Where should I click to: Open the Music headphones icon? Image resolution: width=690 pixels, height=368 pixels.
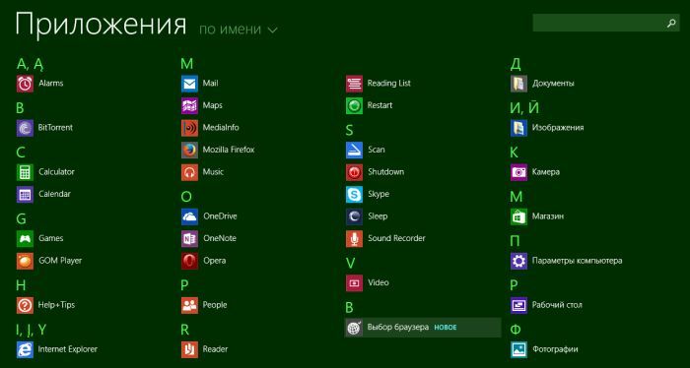pos(189,172)
